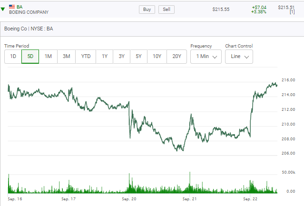The width and height of the screenshot is (304, 206).
Task: Click the $215.51 bid price value
Action: coord(286,7)
